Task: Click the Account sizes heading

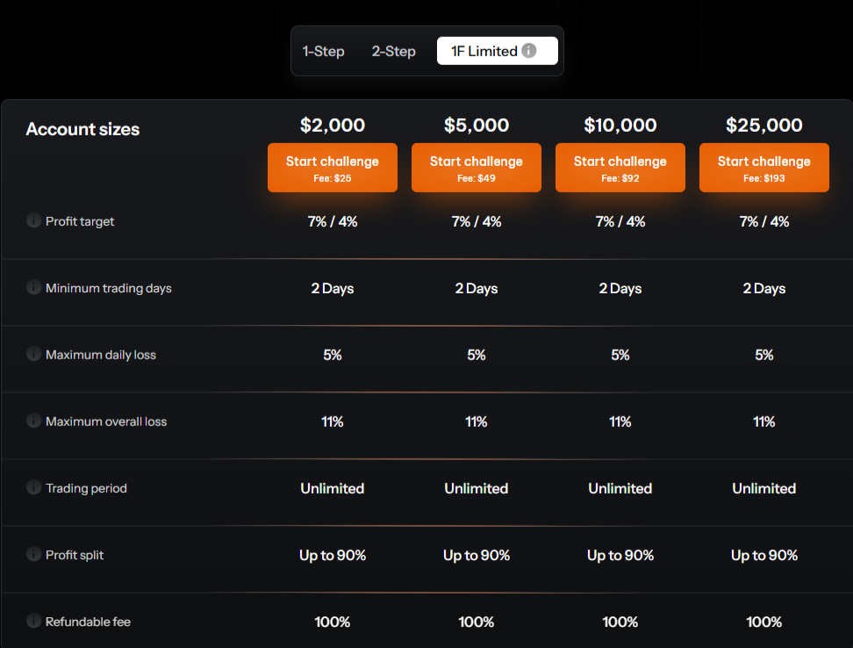Action: [82, 129]
